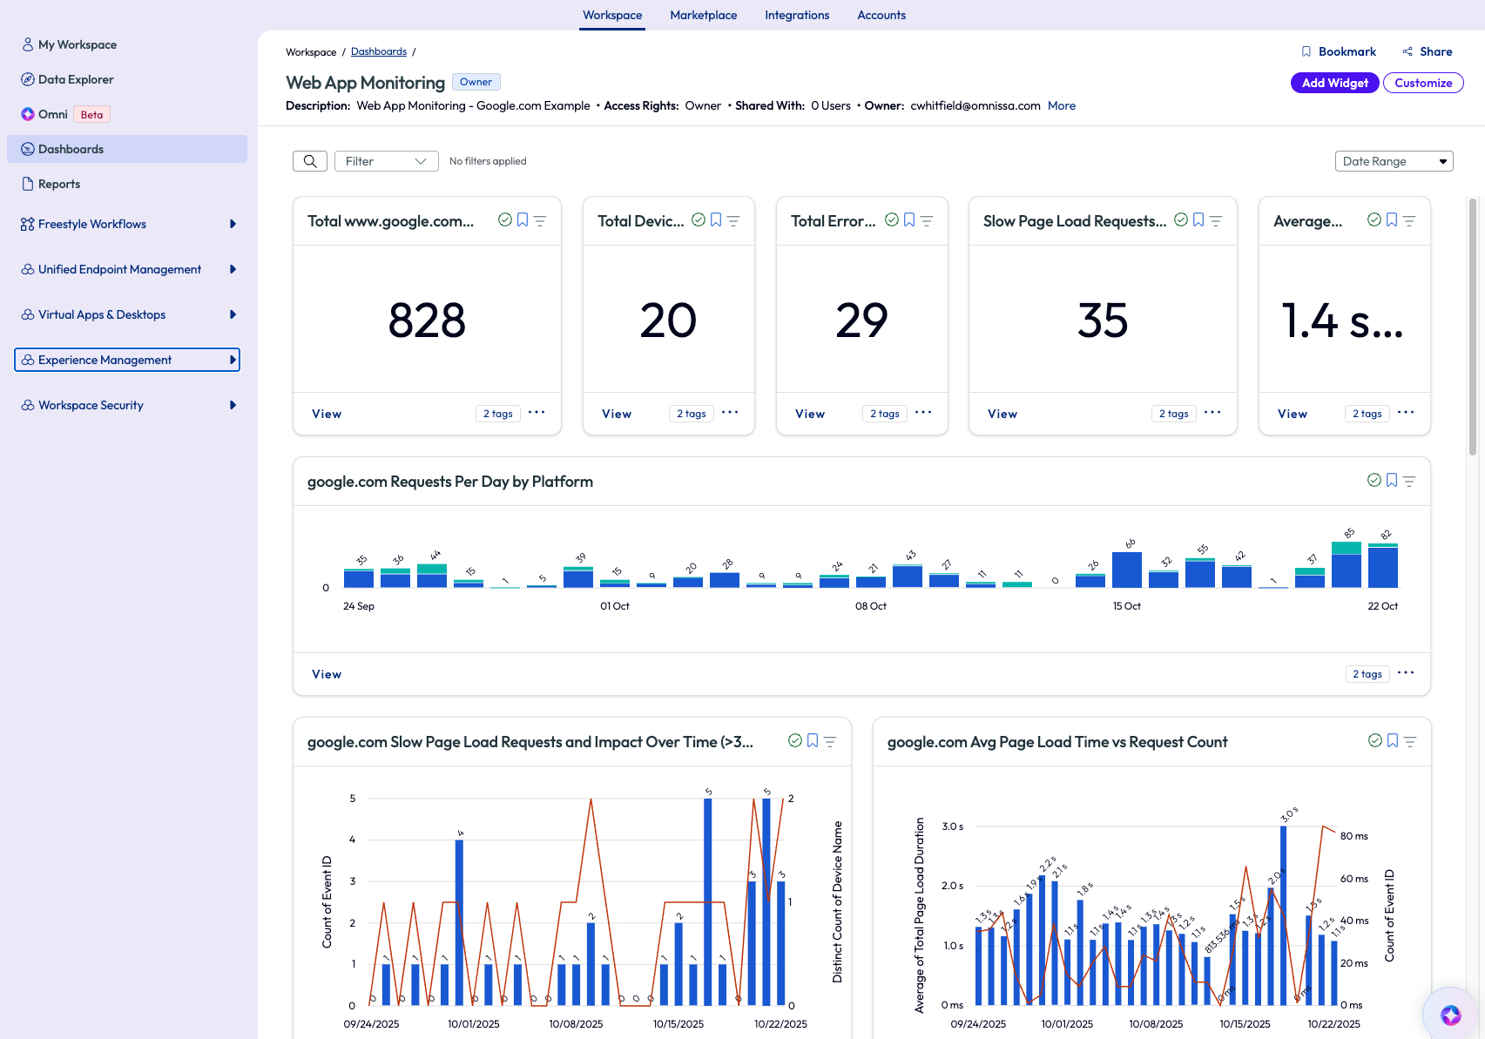Expand Freestyle Workflows in sidebar

(x=233, y=224)
